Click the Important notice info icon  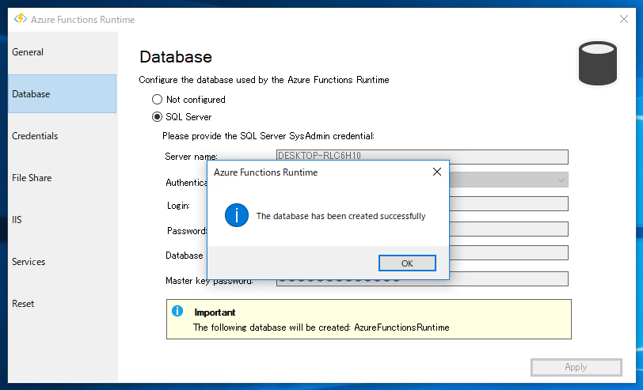point(177,311)
